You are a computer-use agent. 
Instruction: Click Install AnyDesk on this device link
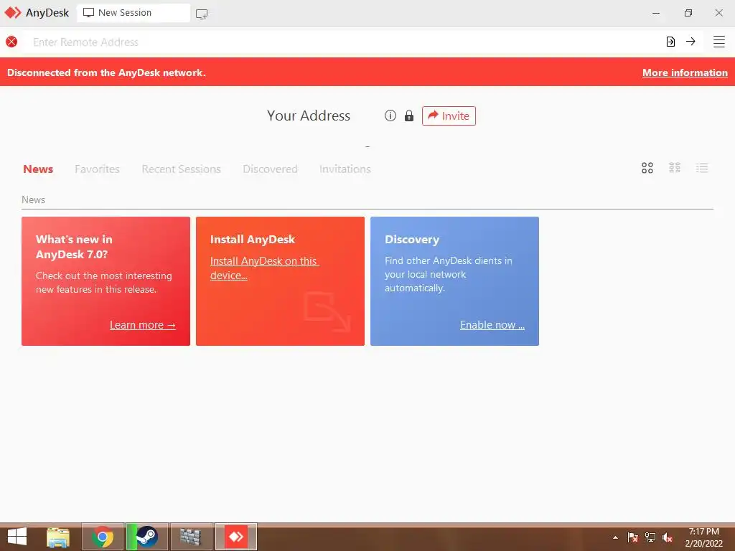click(264, 268)
